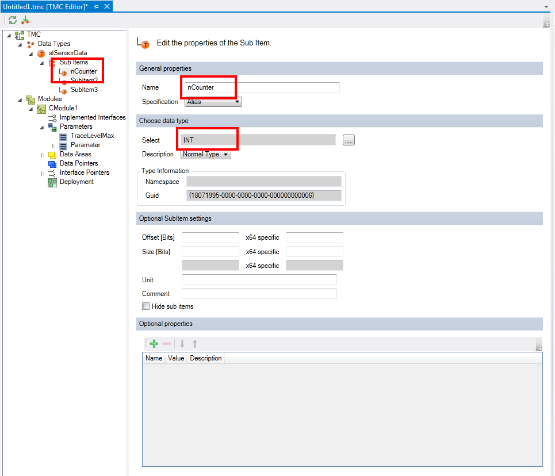
Task: Collapse the Data Types node
Action: 20,44
